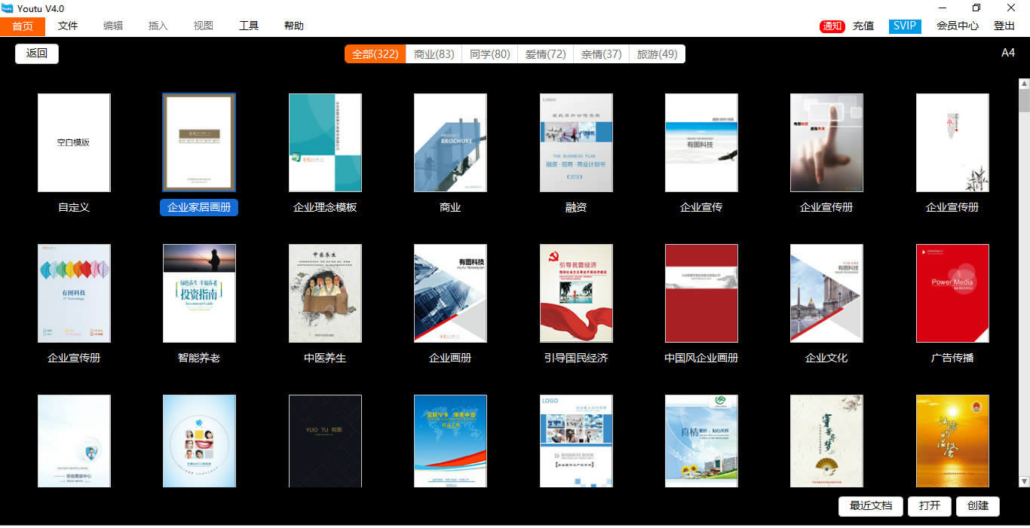Click the 自定义 label

point(74,207)
